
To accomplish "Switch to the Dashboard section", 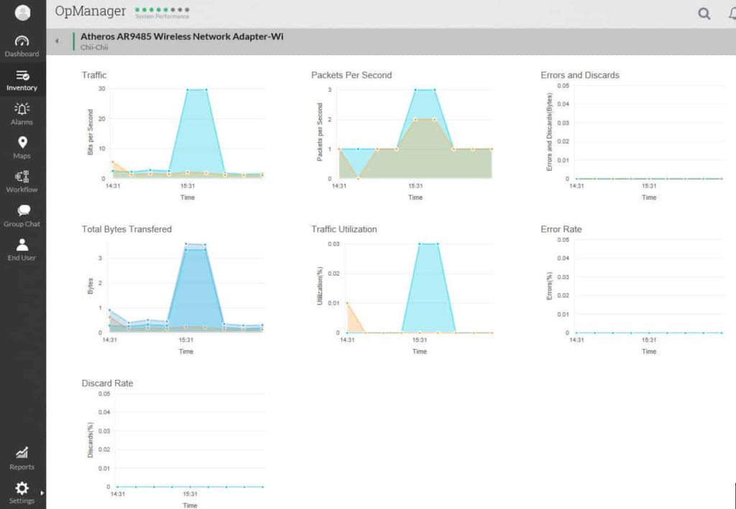I will coord(22,45).
